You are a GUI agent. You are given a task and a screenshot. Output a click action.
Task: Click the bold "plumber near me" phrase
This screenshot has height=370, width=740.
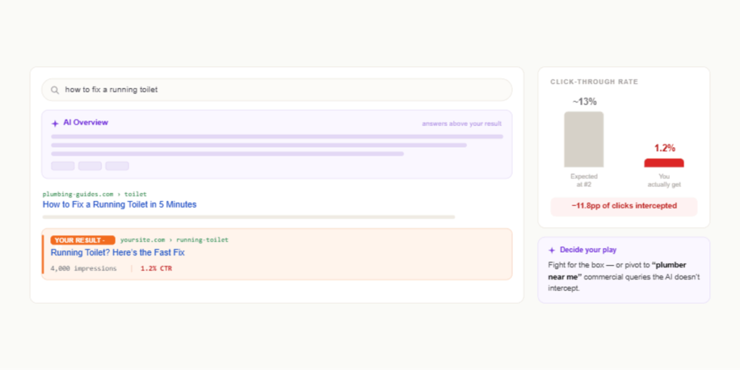(x=617, y=271)
